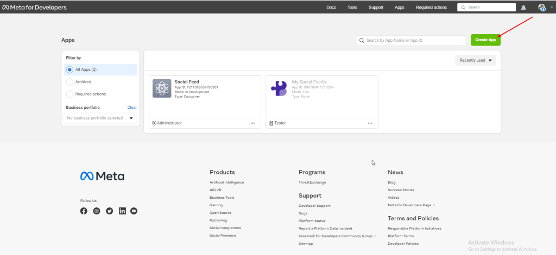This screenshot has width=556, height=255.
Task: Click the magnifier icon in the app search box
Action: click(362, 40)
